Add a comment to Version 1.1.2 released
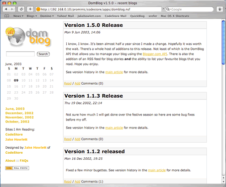 click(x=77, y=181)
